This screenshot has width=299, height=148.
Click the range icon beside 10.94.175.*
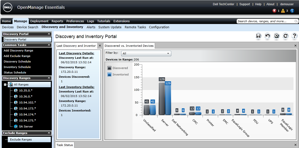16,120
